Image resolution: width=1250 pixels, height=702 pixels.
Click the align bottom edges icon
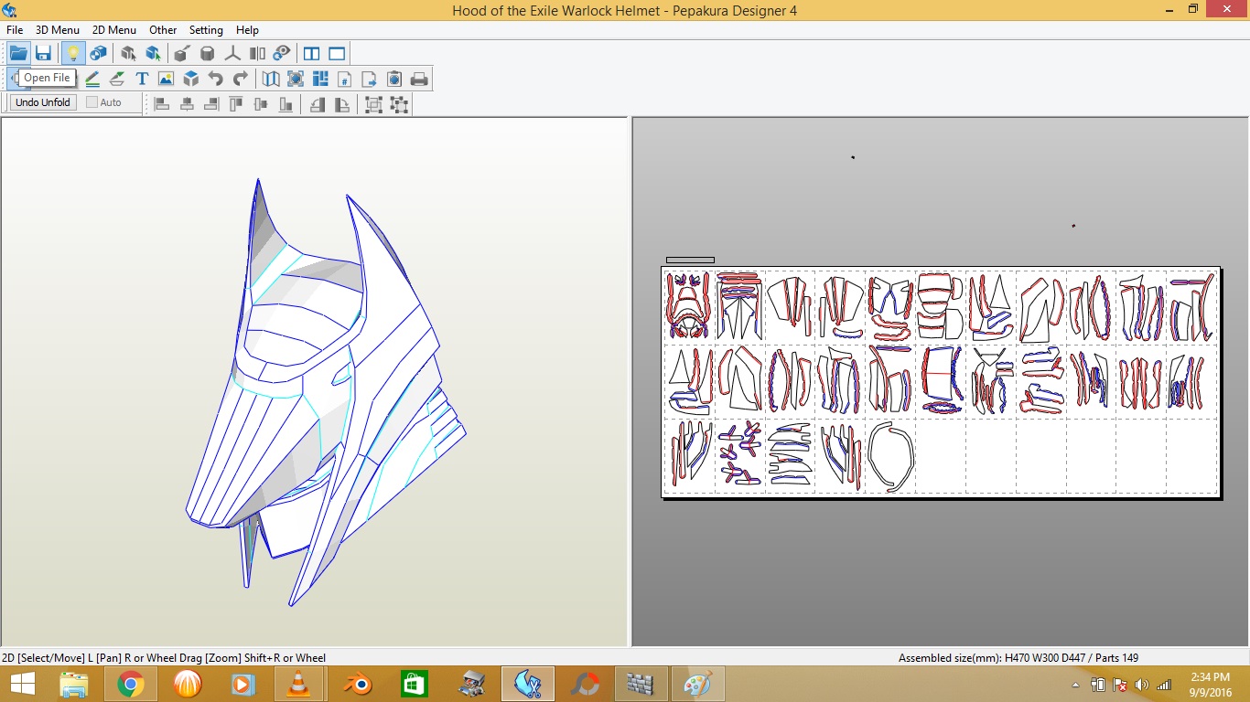286,104
